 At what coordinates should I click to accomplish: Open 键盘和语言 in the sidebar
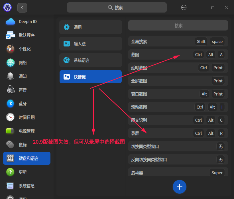[27, 158]
